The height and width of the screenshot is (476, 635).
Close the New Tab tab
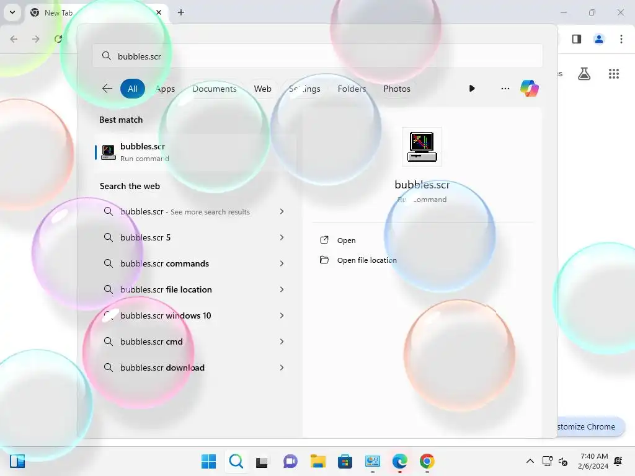tap(159, 12)
